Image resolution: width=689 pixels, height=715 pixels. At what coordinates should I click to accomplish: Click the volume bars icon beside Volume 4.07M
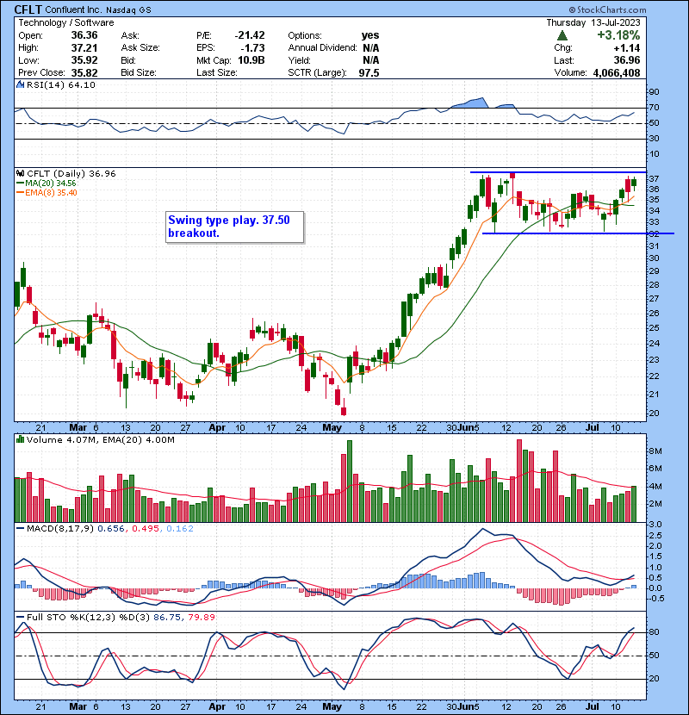20,439
